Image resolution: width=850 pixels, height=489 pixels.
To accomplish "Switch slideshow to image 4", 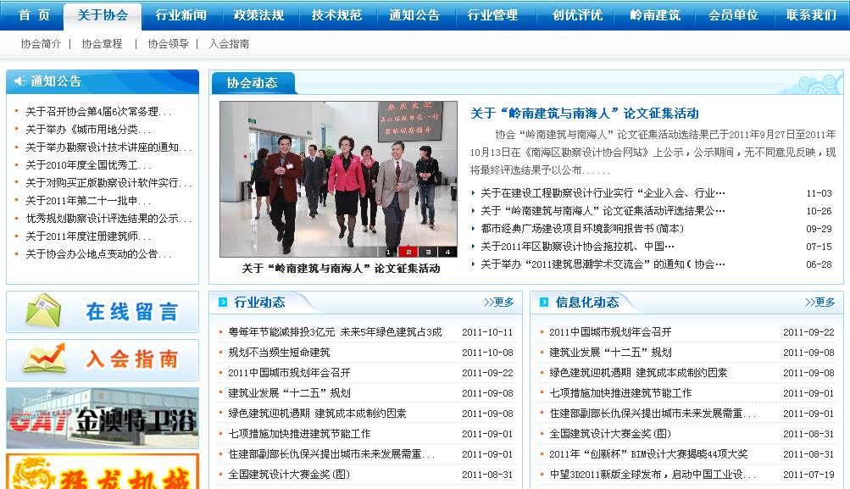I will tap(447, 252).
